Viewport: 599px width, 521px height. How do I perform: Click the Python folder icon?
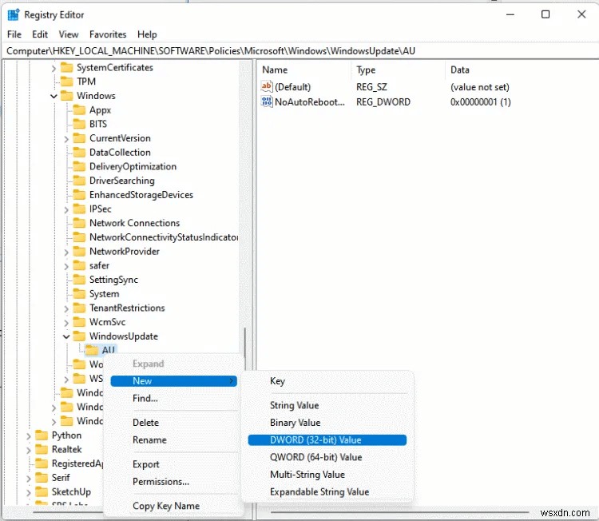point(42,435)
